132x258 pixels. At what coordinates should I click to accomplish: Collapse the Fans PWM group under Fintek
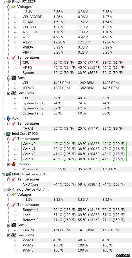[x=8, y=93]
